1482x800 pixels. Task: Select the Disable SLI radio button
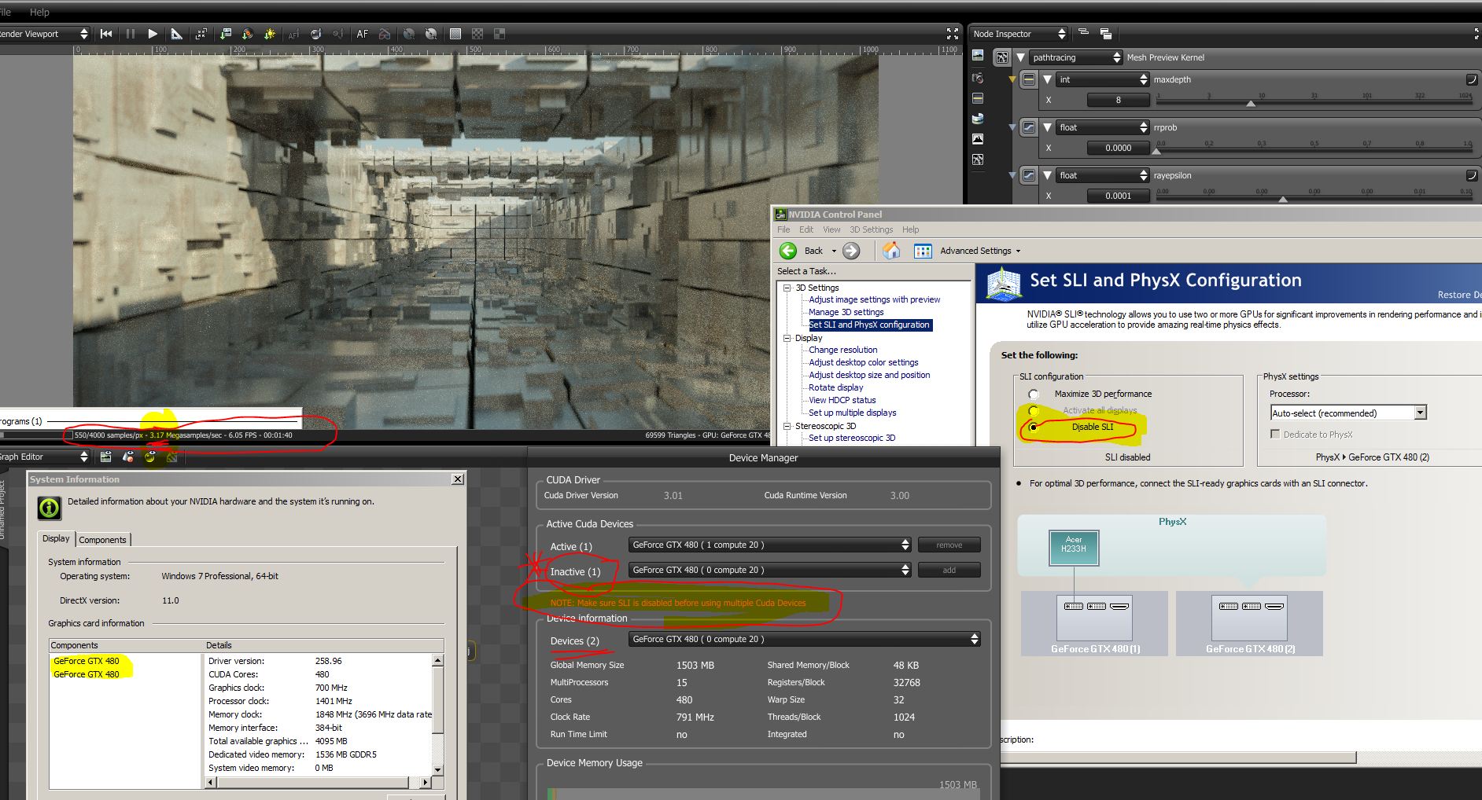pyautogui.click(x=1033, y=428)
